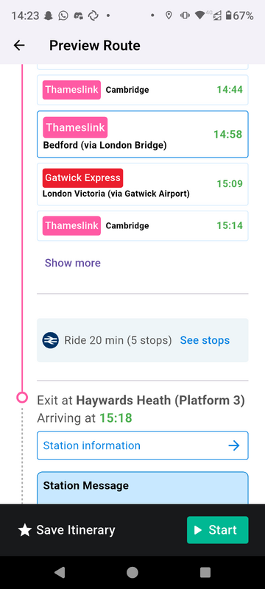
Task: Select the 14:44 Thameslink Cambridge train
Action: point(143,90)
